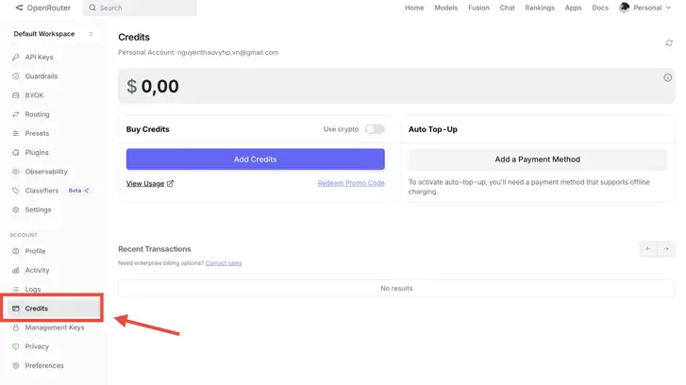686x385 pixels.
Task: Click into the Search field
Action: [140, 8]
